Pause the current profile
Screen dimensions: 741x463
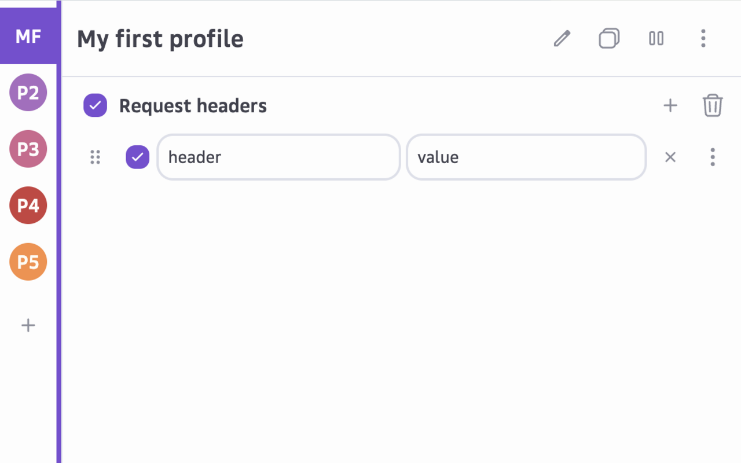click(x=656, y=39)
